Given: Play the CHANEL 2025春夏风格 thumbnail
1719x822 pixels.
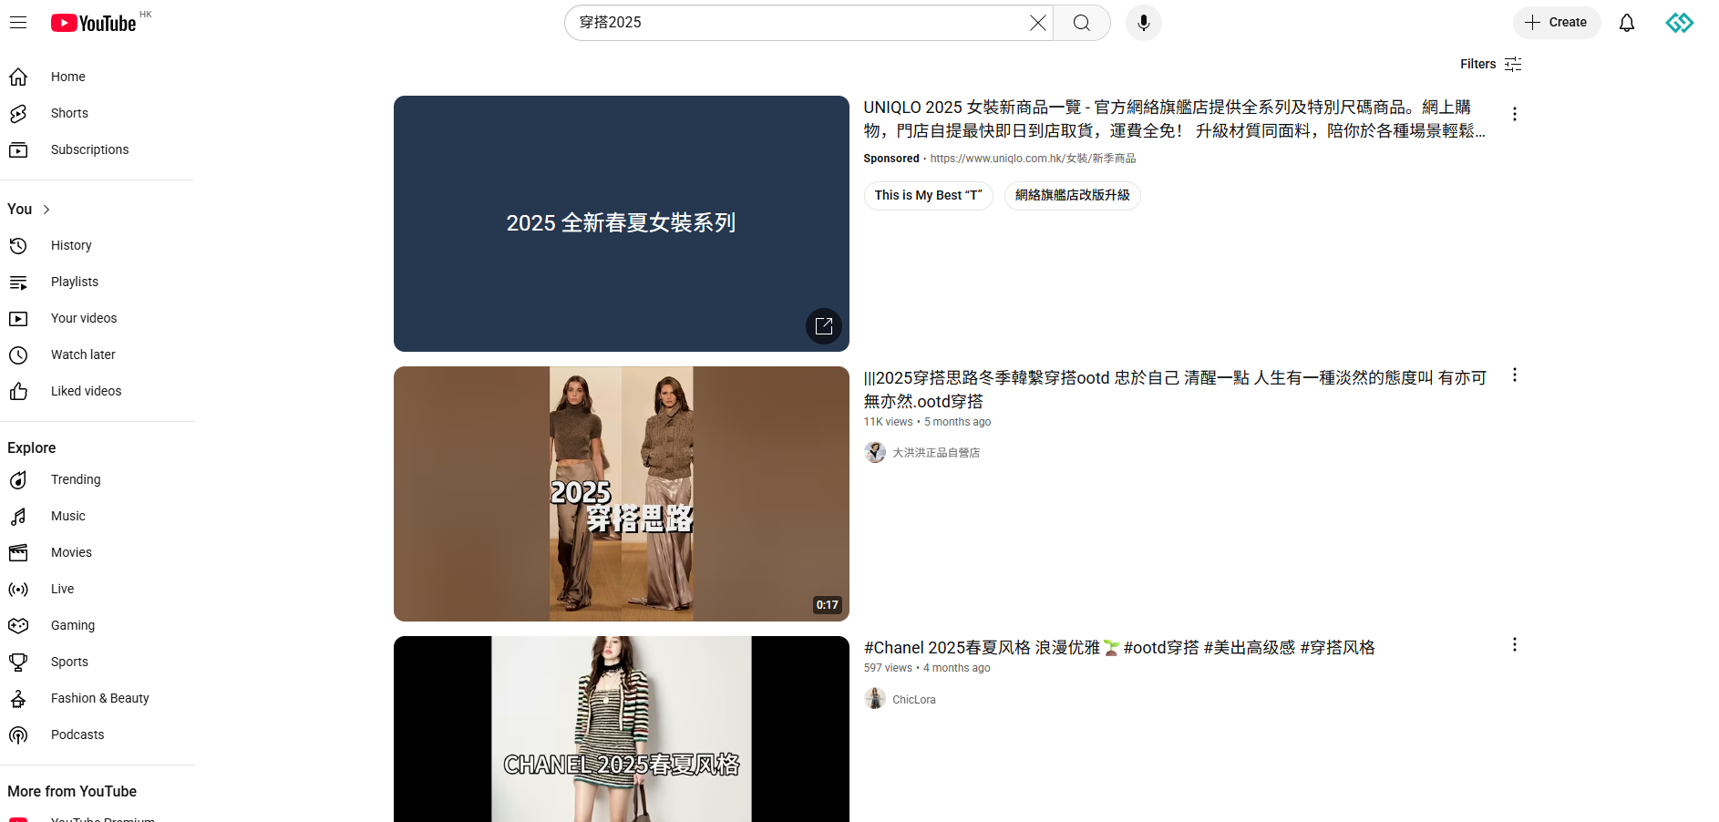Looking at the screenshot, I should 622,729.
